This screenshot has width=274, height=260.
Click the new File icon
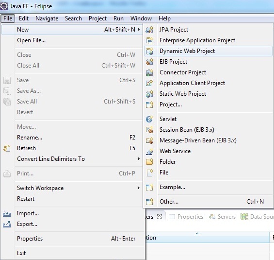coord(150,173)
